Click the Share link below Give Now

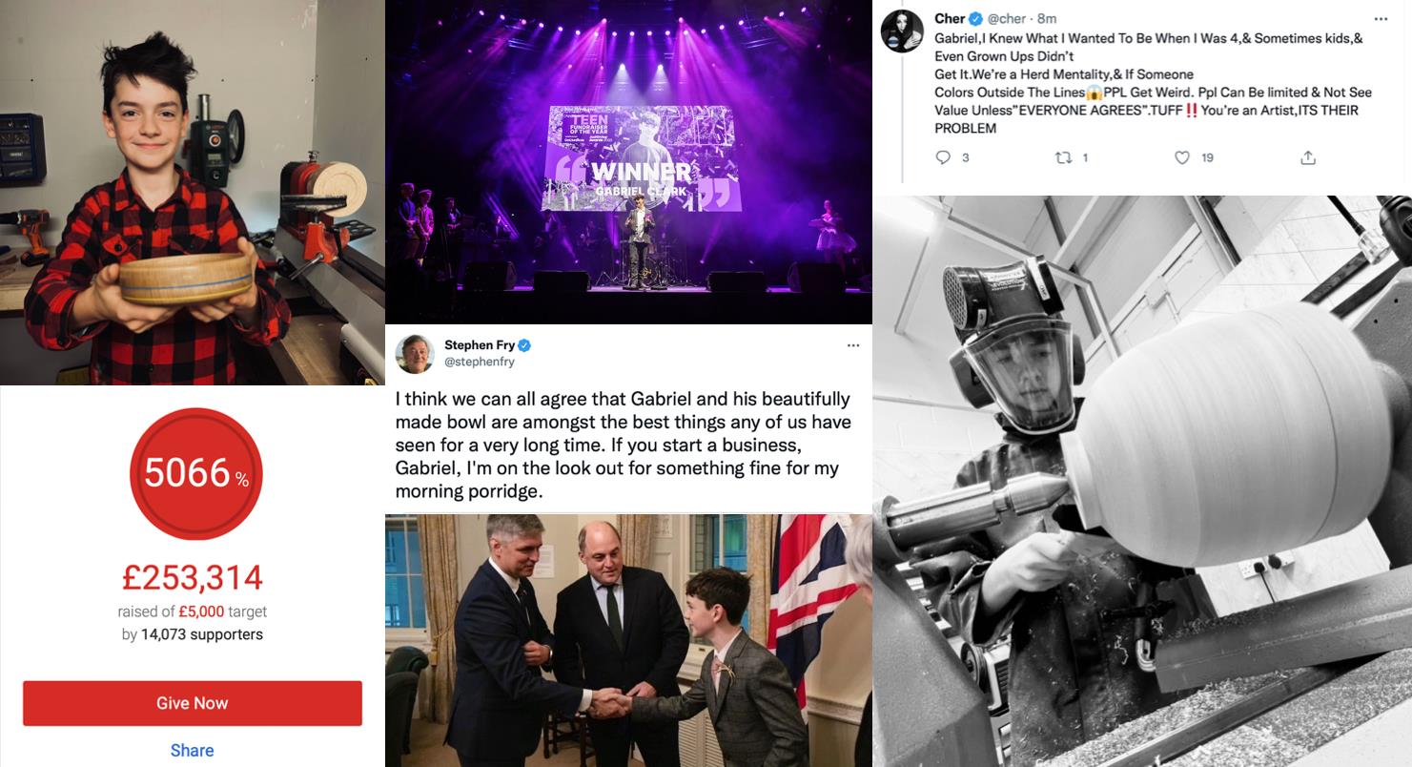pyautogui.click(x=193, y=751)
